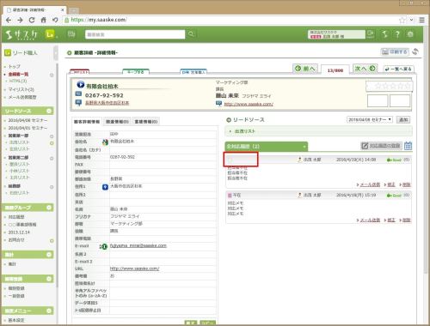
Task: Click the search magnifier icon in header
Action: [x=191, y=34]
